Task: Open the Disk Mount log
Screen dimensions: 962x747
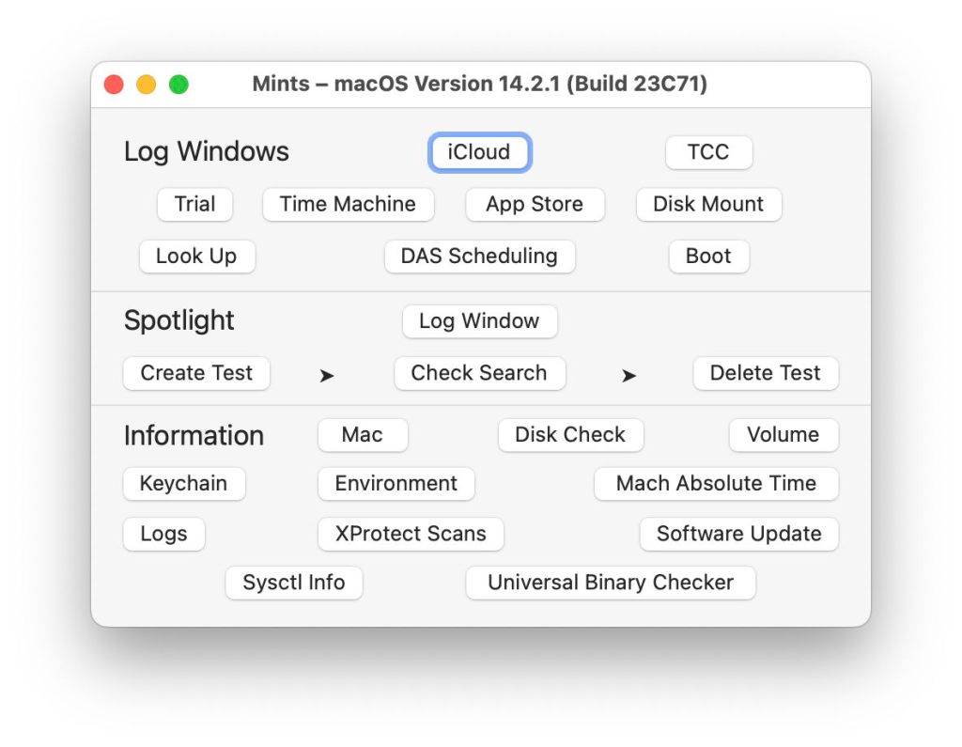Action: (x=708, y=204)
